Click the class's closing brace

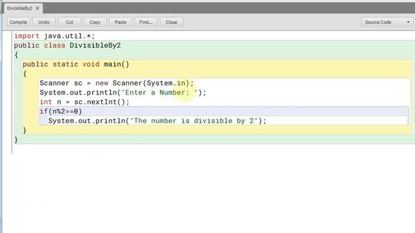point(16,140)
